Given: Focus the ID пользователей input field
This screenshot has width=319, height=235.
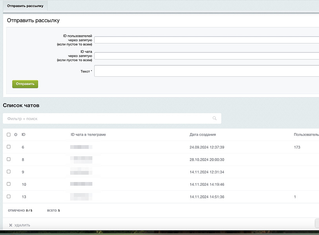Looking at the screenshot, I should pos(206,40).
